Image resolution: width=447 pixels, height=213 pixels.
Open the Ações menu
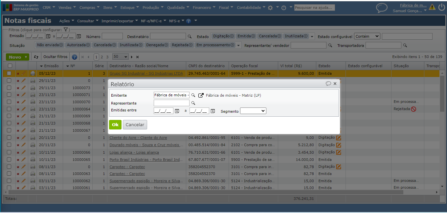67,21
